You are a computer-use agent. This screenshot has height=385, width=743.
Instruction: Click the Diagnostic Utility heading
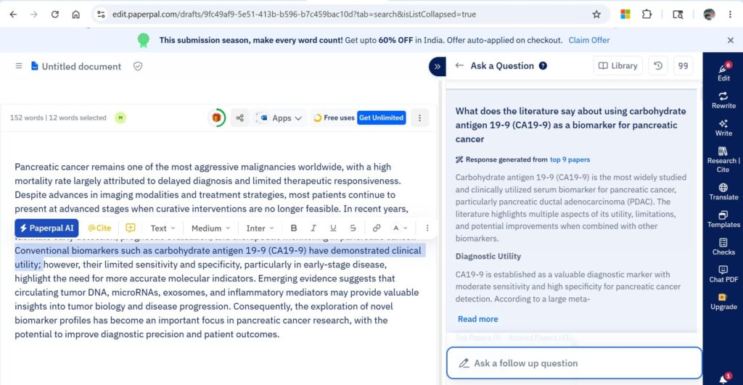pyautogui.click(x=488, y=256)
